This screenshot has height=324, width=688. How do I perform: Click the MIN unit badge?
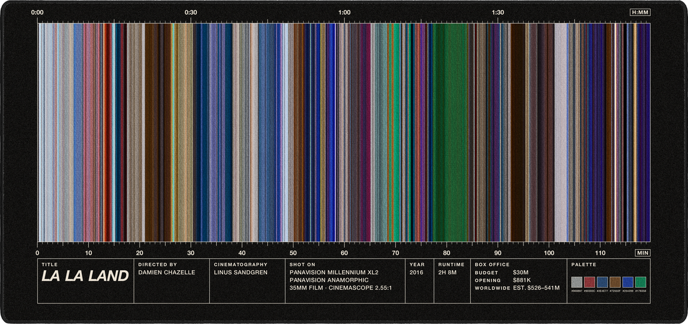[x=643, y=252]
